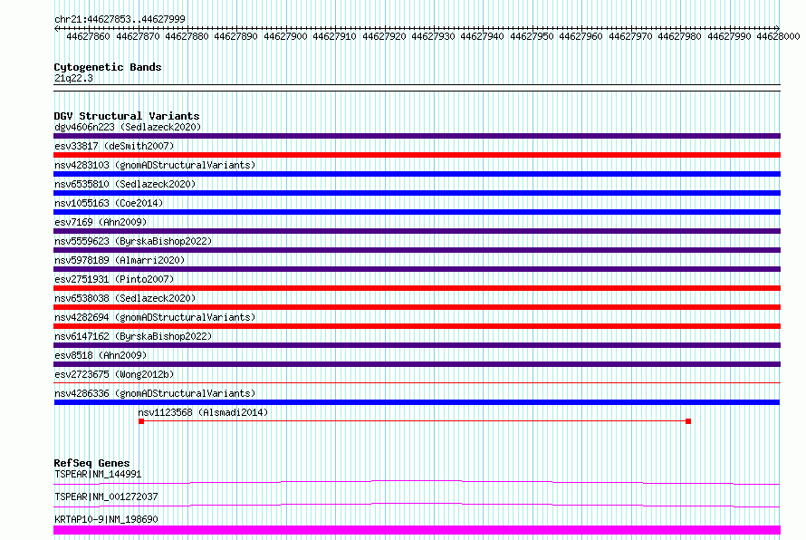
Task: Click the nsv6538038 red variant bar
Action: tap(417, 307)
